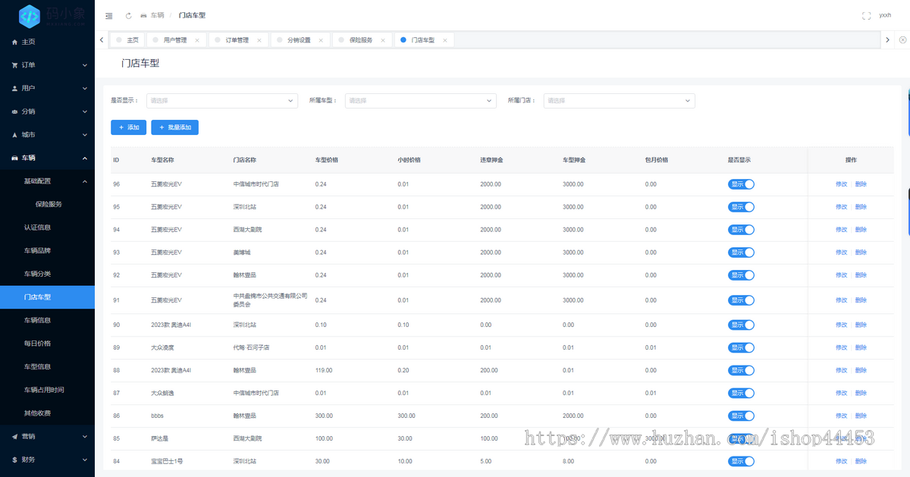This screenshot has height=477, width=910.
Task: Click the 车型价格 column header
Action: [327, 160]
